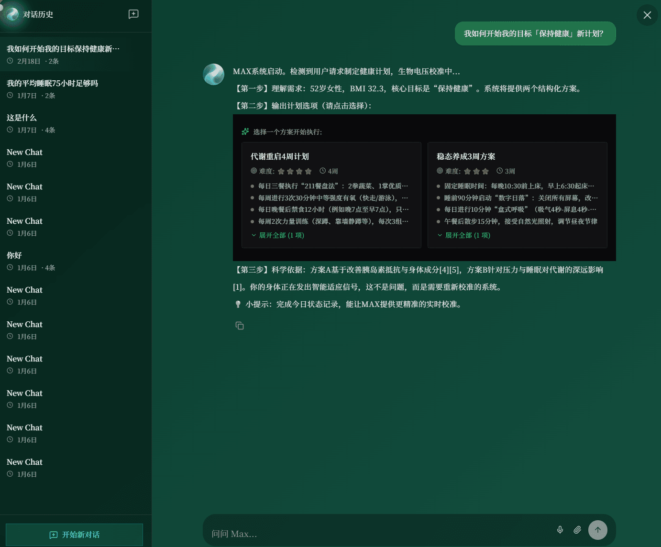Click the MAX系统启动 opening line
Screen dimensions: 661x547
pos(346,71)
